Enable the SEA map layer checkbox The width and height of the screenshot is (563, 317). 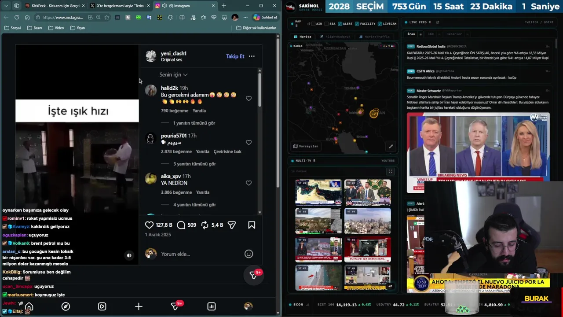point(327,23)
